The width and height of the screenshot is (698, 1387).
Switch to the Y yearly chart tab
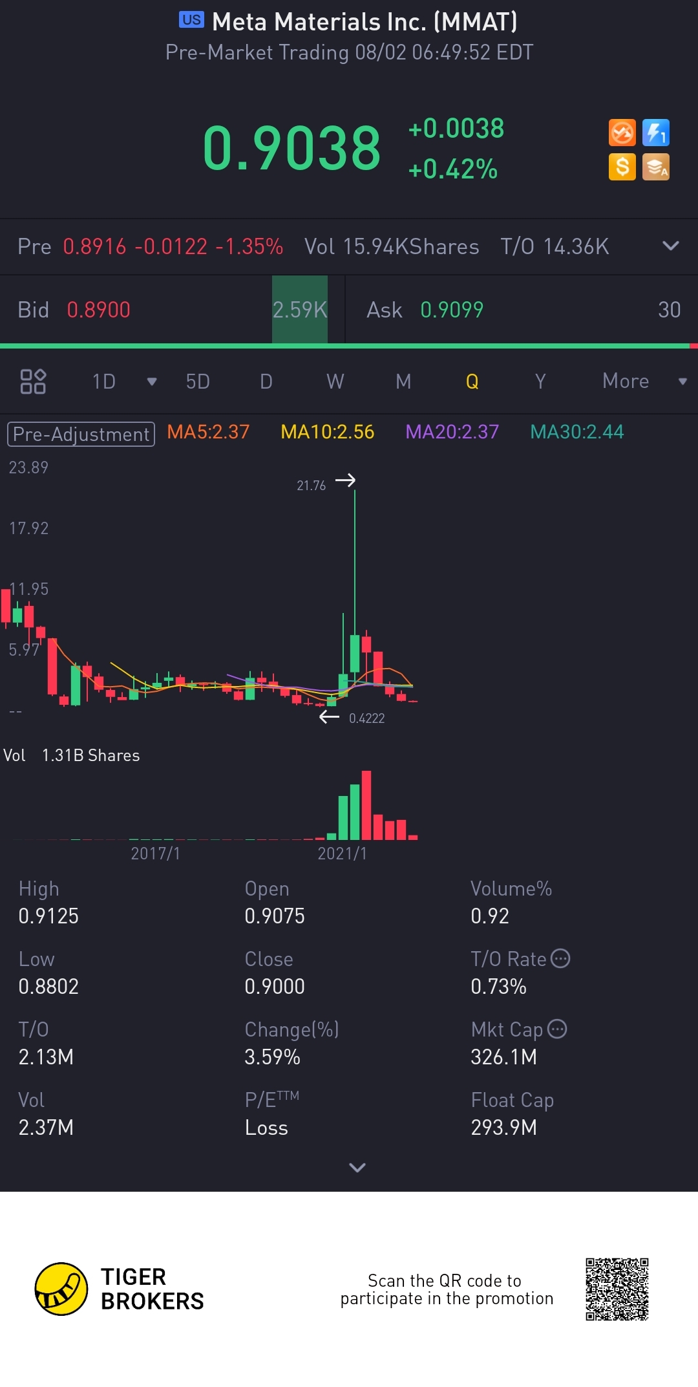541,382
